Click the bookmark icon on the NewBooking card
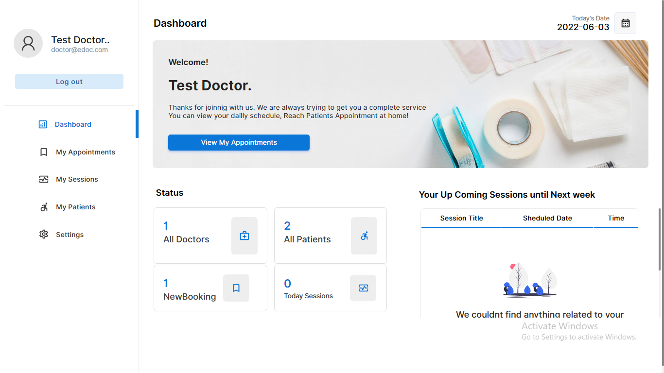 [x=236, y=288]
